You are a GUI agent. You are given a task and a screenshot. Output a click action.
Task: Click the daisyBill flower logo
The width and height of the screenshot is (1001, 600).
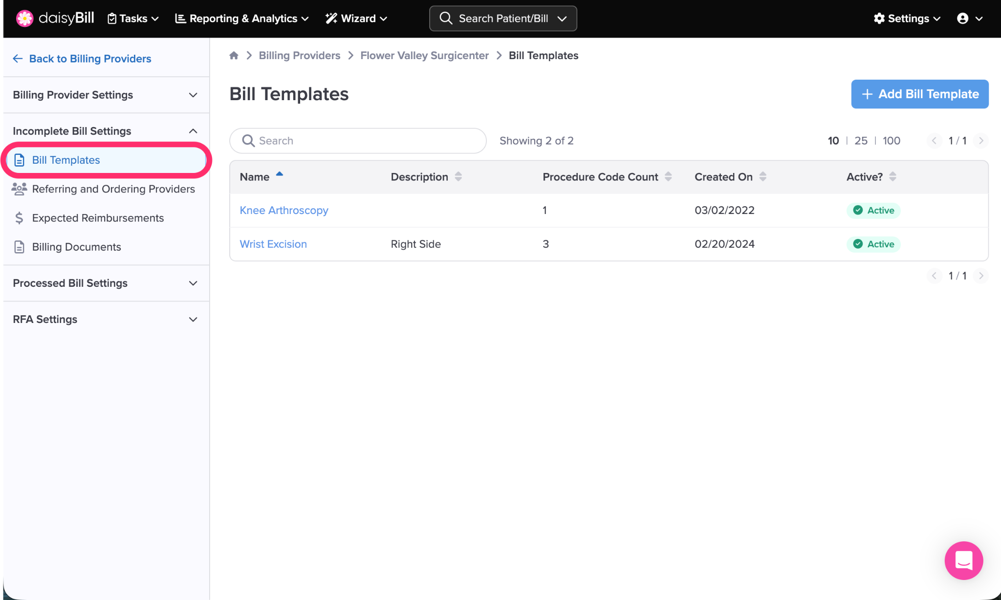pyautogui.click(x=24, y=18)
